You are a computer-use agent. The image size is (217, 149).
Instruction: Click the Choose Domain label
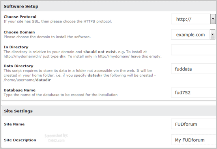click(x=19, y=32)
